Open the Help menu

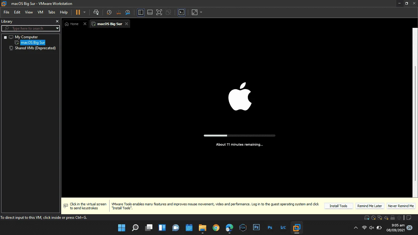[x=64, y=12]
